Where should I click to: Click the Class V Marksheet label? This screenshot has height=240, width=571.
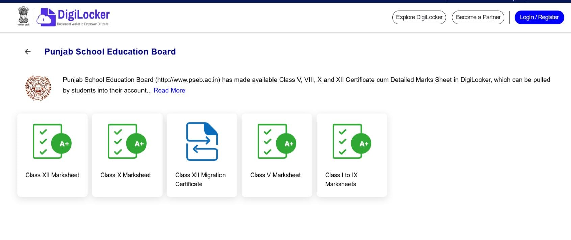pyautogui.click(x=275, y=175)
